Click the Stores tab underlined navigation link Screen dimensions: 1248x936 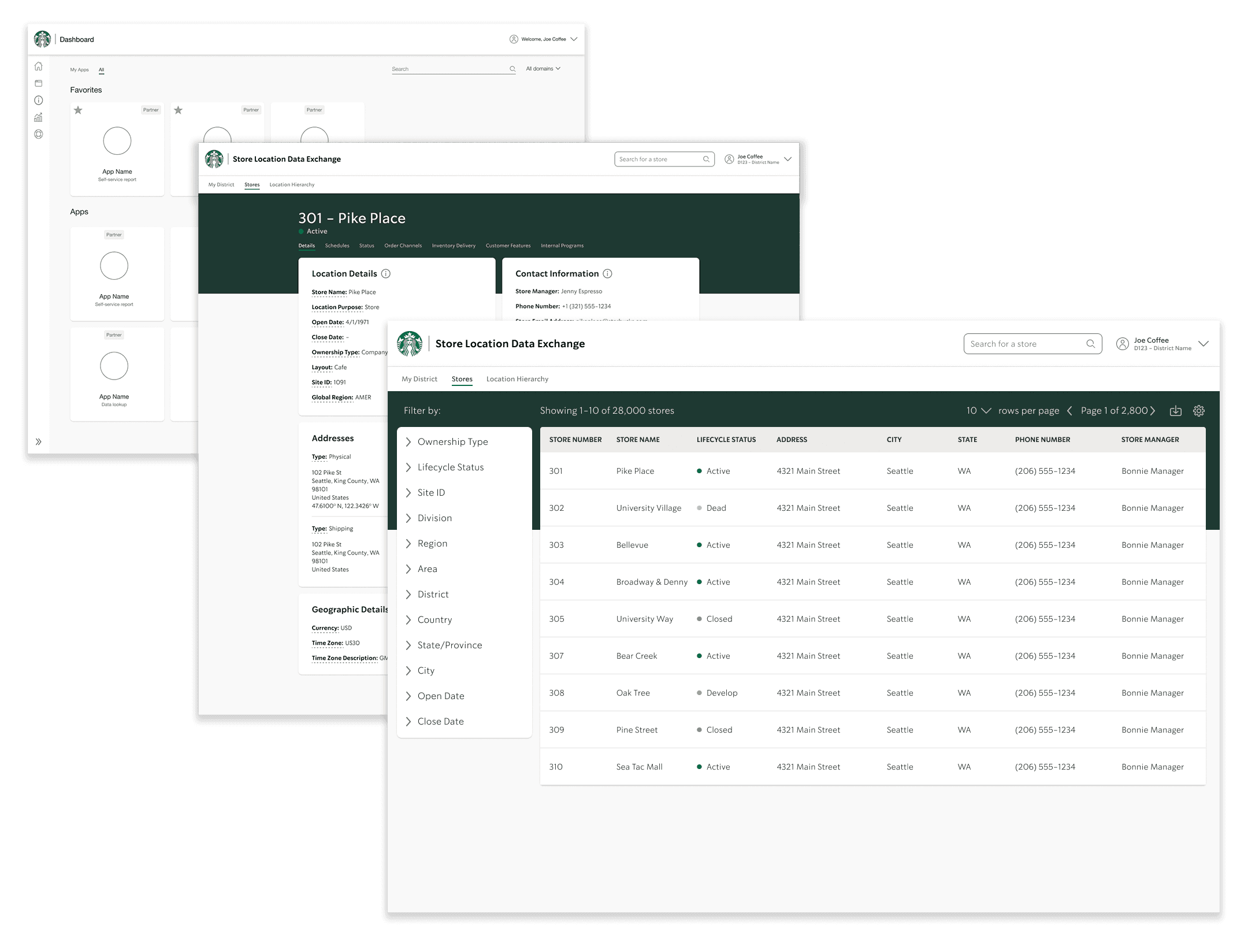pyautogui.click(x=461, y=378)
